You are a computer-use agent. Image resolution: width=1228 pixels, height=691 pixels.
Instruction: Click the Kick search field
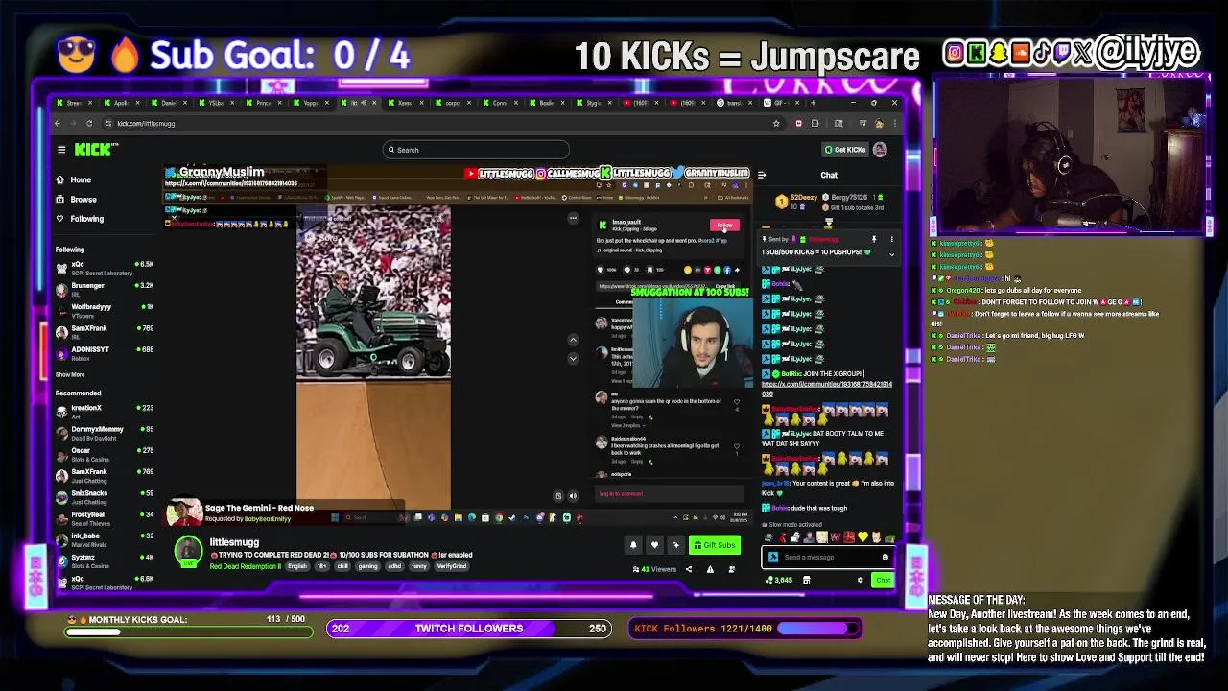click(x=477, y=150)
